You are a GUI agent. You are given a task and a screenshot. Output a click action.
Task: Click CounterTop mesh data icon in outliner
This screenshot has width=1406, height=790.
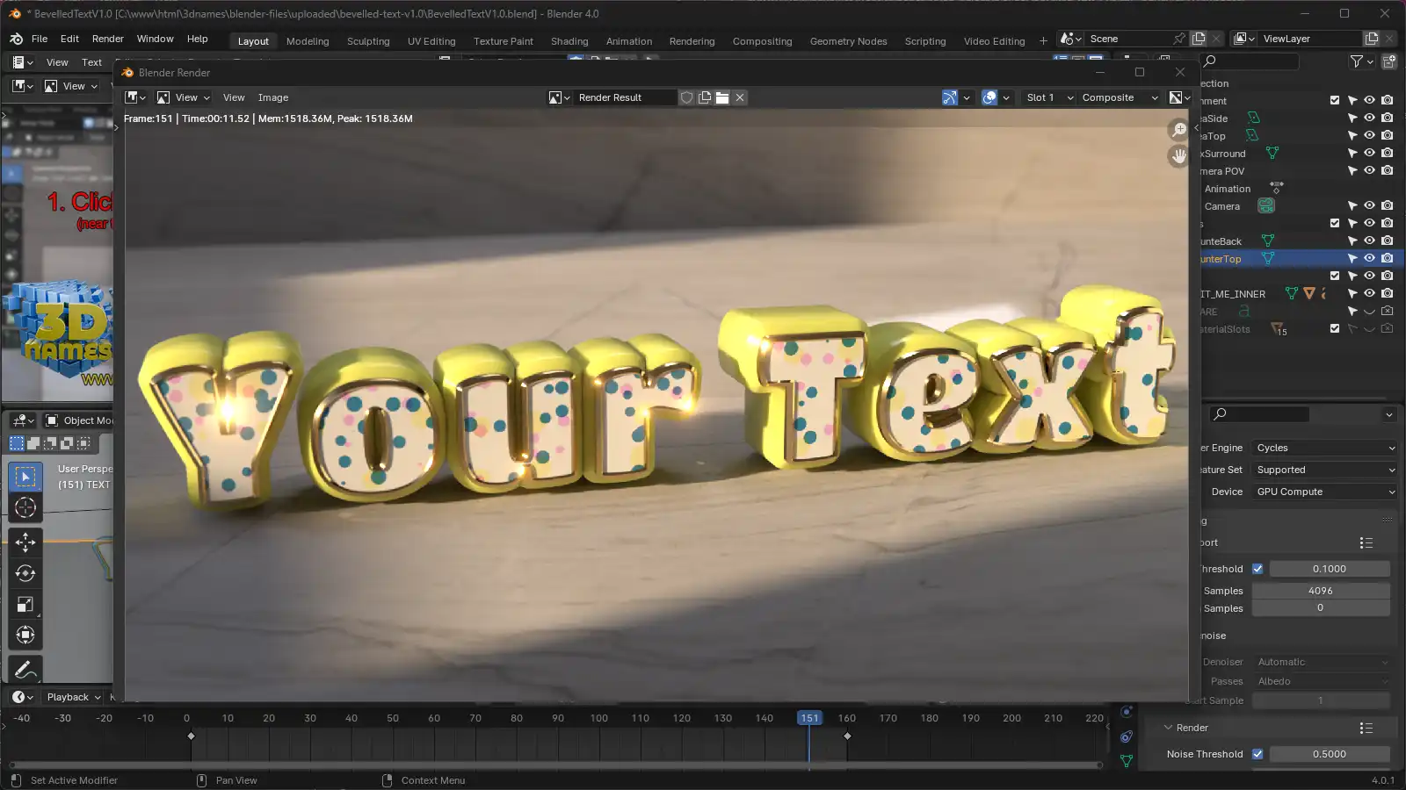point(1268,258)
